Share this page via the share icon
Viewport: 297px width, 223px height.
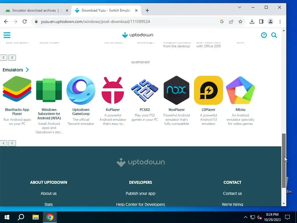pyautogui.click(x=231, y=21)
